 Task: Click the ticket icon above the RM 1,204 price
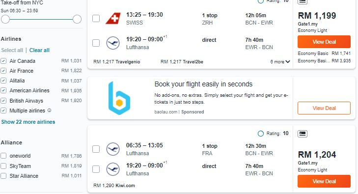pos(303,134)
